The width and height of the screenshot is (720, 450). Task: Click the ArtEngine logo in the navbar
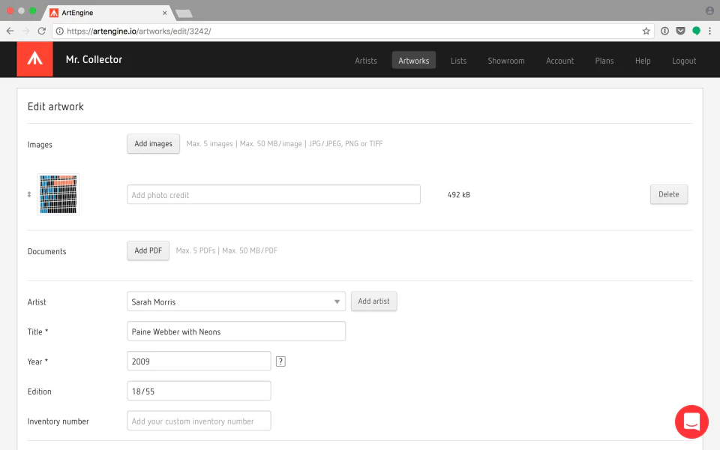(x=34, y=58)
